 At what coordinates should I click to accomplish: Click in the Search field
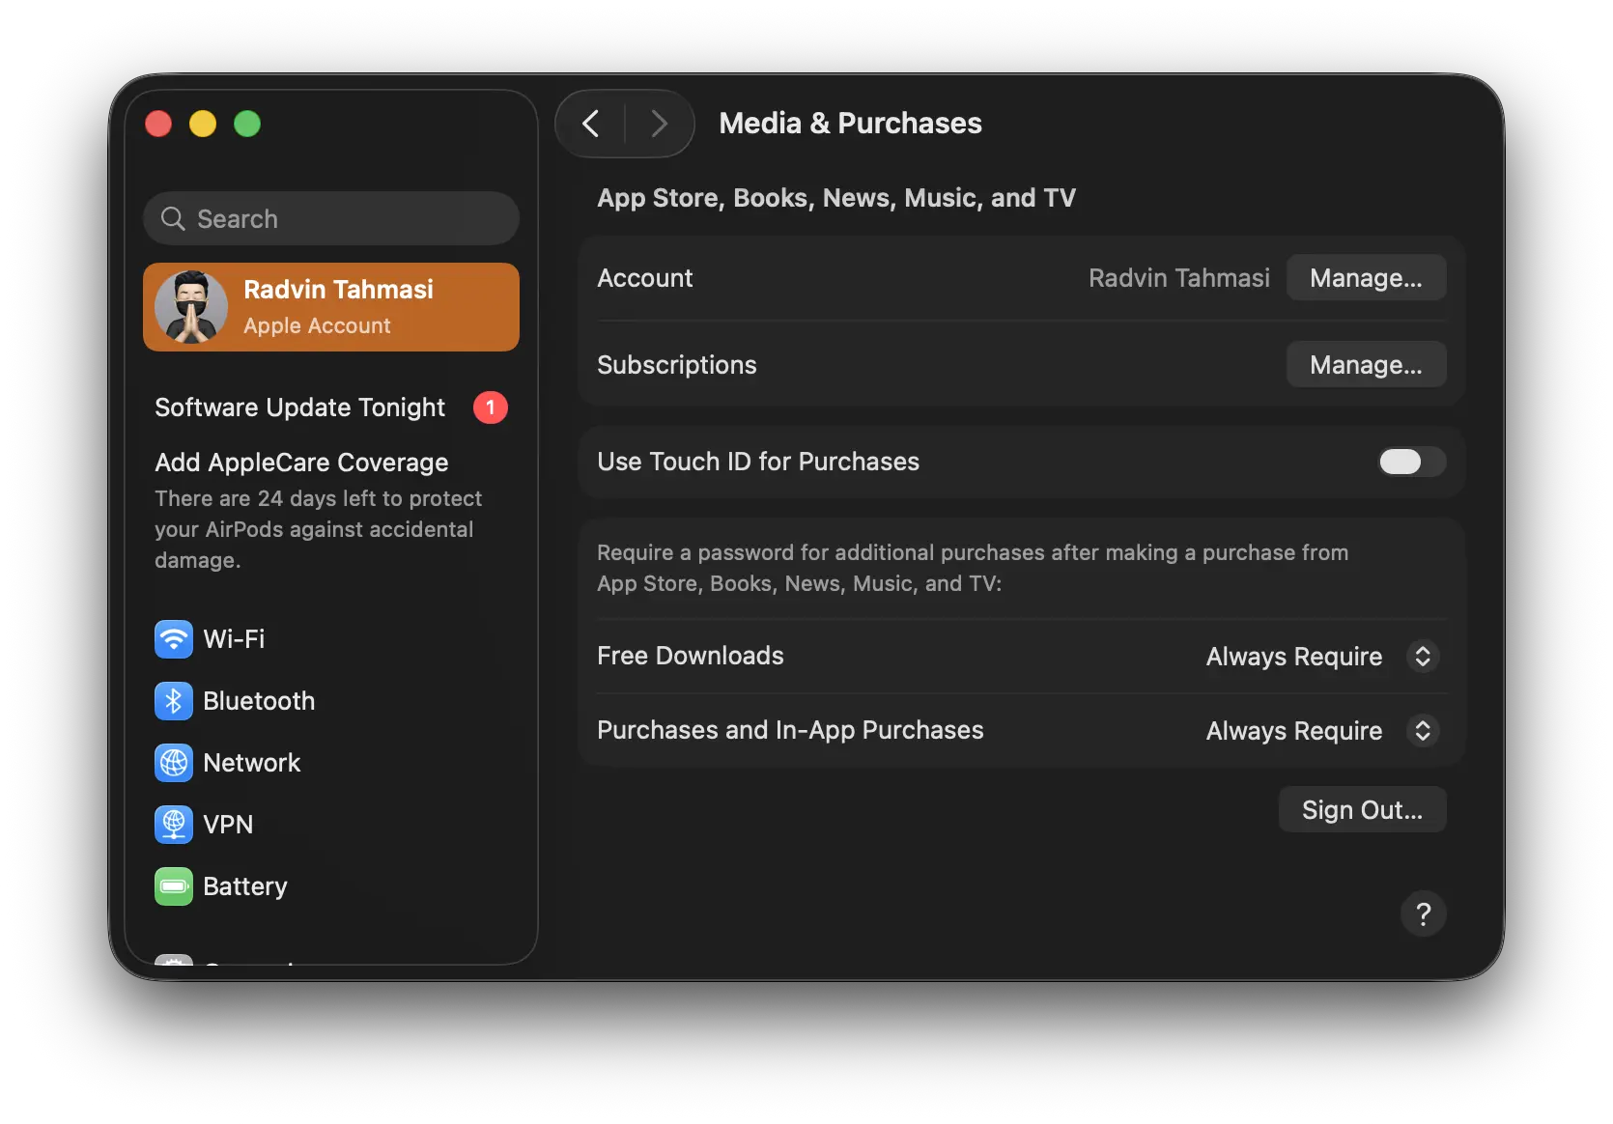click(331, 219)
